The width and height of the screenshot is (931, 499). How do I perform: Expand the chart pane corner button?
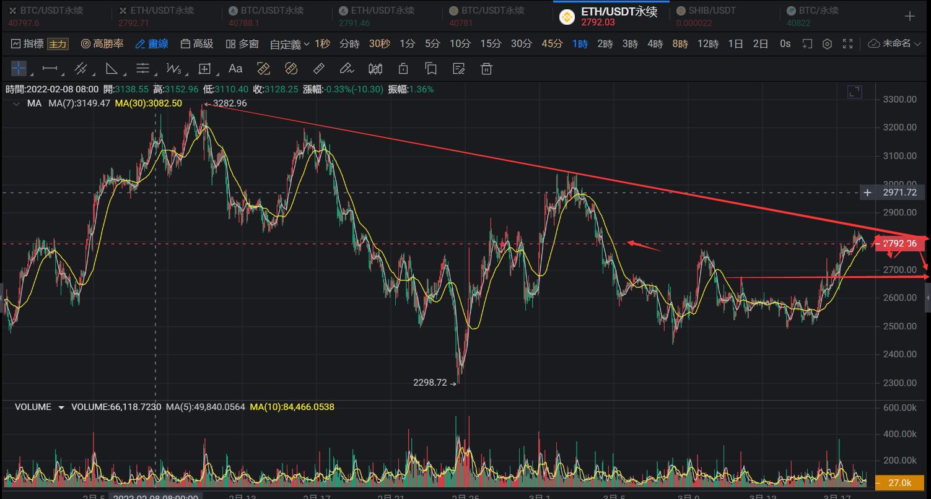(854, 92)
